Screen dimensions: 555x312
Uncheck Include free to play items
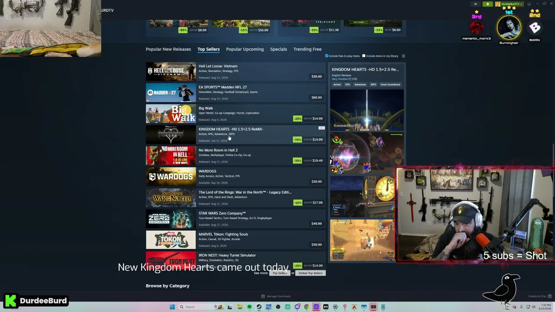tap(326, 56)
